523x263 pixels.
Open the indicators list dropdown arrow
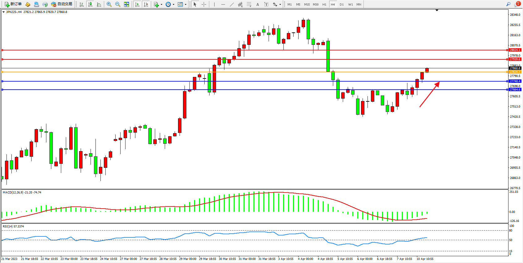point(161,4)
